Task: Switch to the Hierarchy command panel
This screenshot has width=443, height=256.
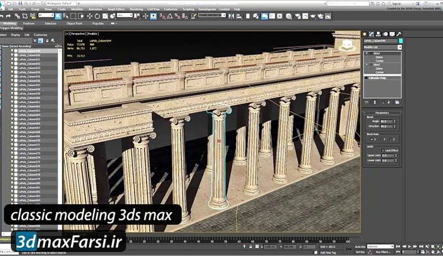Action: coord(378,34)
